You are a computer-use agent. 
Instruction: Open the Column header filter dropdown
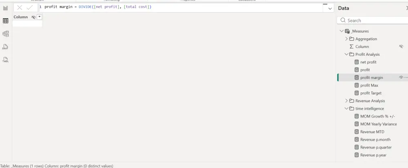(x=39, y=17)
